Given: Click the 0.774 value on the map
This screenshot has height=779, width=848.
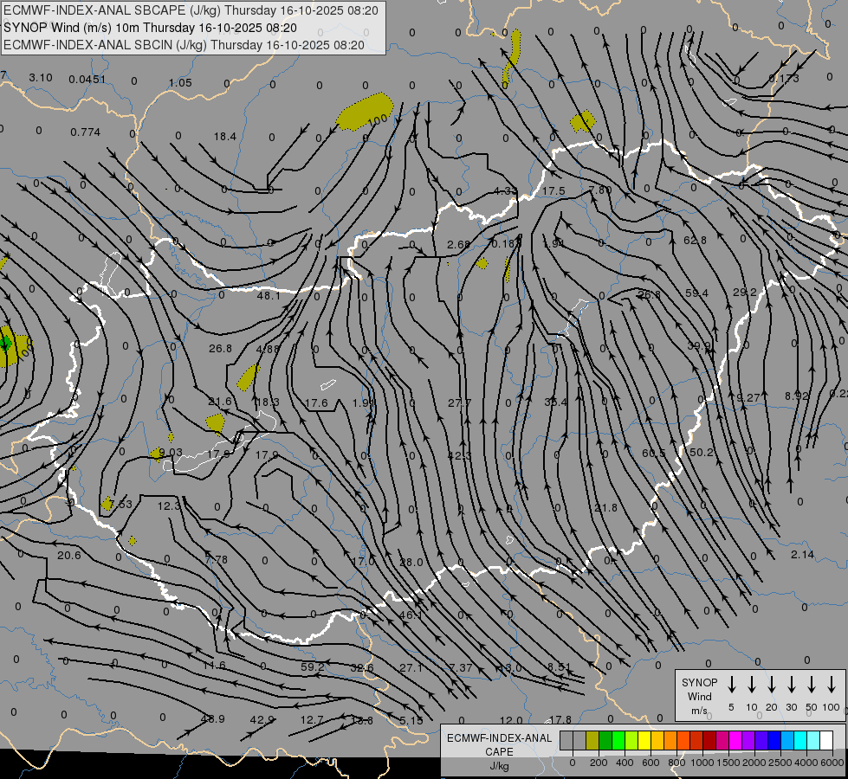Looking at the screenshot, I should [x=86, y=132].
